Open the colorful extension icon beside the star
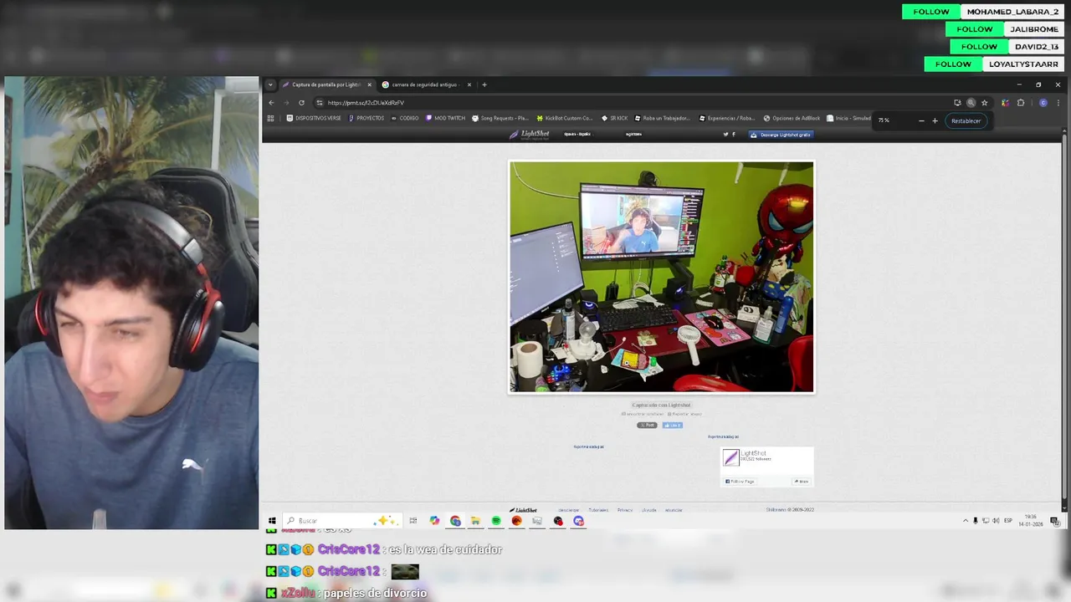Image resolution: width=1071 pixels, height=602 pixels. click(1005, 103)
